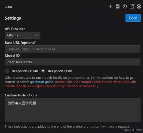Click into the Model ID text box

coord(72,62)
